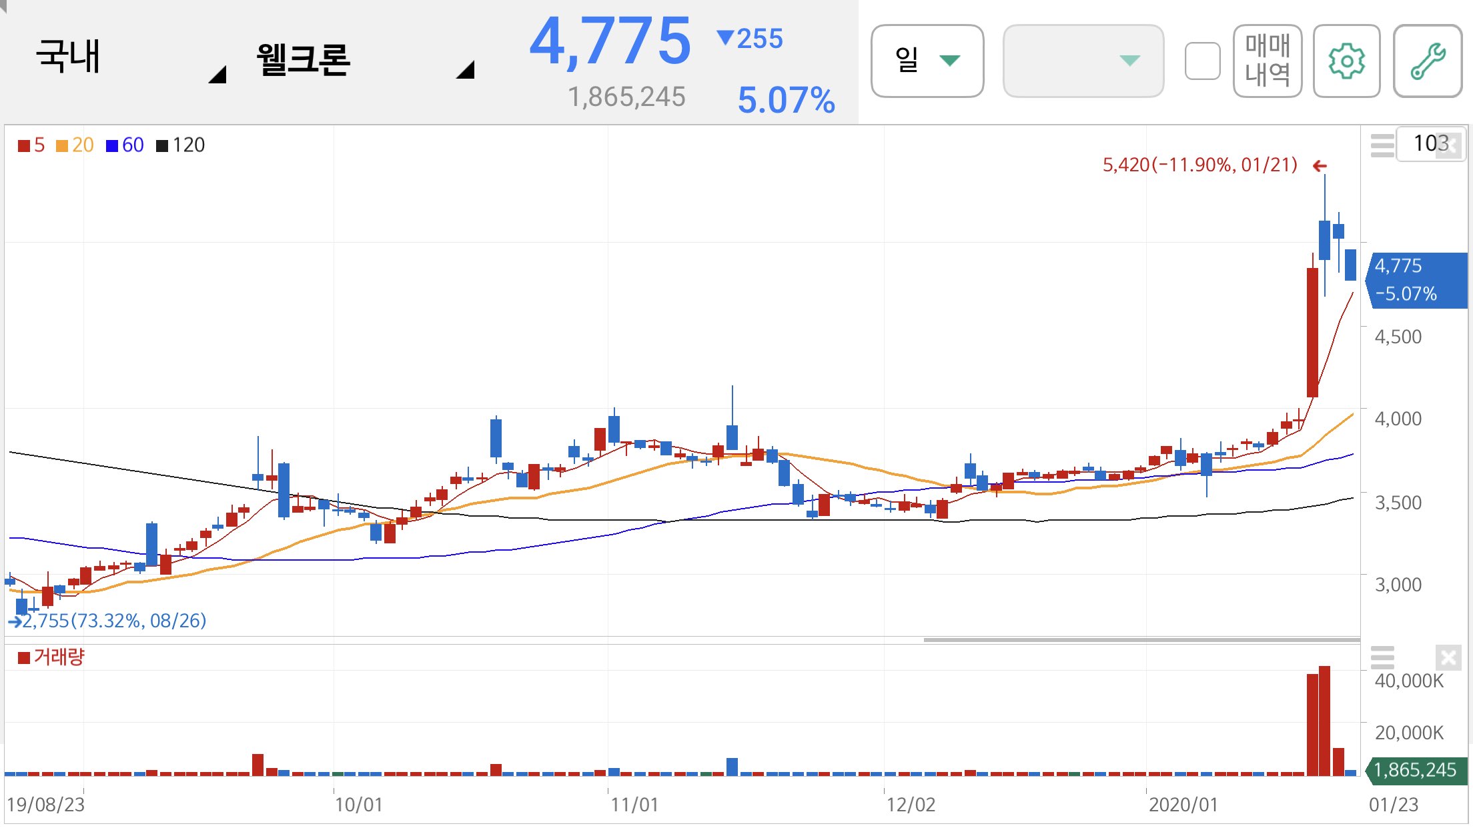The height and width of the screenshot is (828, 1473).
Task: Edit the 103 candle count field
Action: 1430,143
